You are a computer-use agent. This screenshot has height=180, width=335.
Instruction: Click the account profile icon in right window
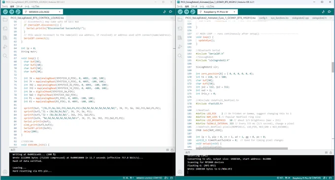point(180,172)
